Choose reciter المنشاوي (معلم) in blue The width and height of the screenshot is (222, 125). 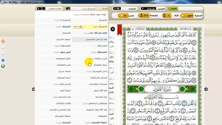[99, 52]
